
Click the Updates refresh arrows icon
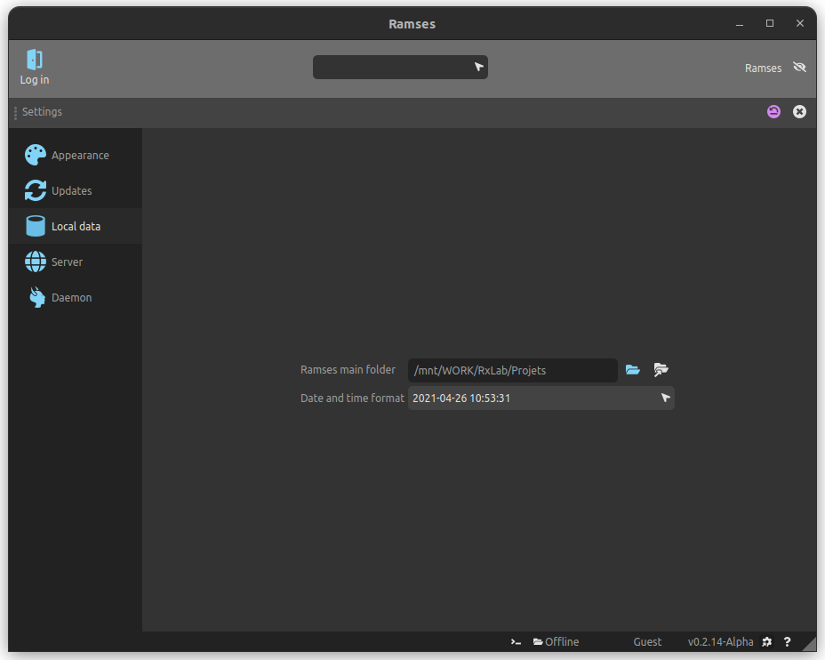(x=36, y=190)
